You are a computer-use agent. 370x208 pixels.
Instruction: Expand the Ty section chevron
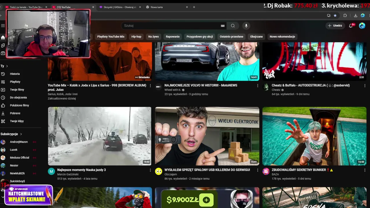pyautogui.click(x=7, y=66)
